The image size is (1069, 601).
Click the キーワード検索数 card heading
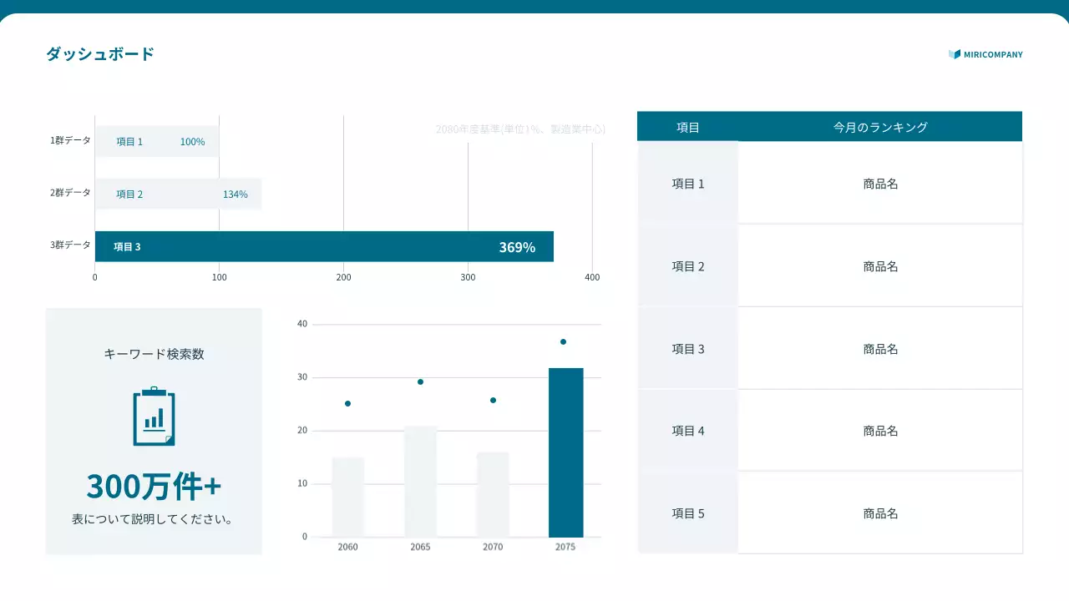pyautogui.click(x=154, y=354)
